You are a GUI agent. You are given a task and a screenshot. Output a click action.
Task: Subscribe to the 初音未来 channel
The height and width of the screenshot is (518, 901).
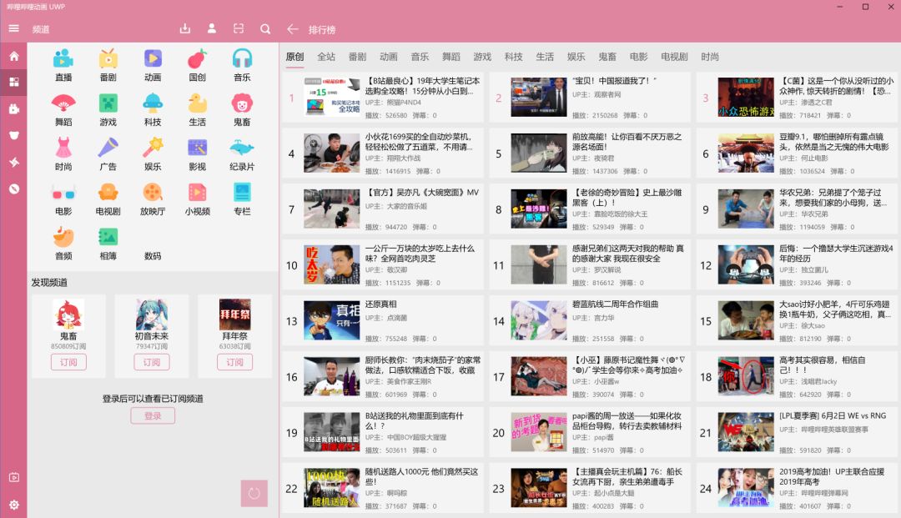pyautogui.click(x=152, y=362)
